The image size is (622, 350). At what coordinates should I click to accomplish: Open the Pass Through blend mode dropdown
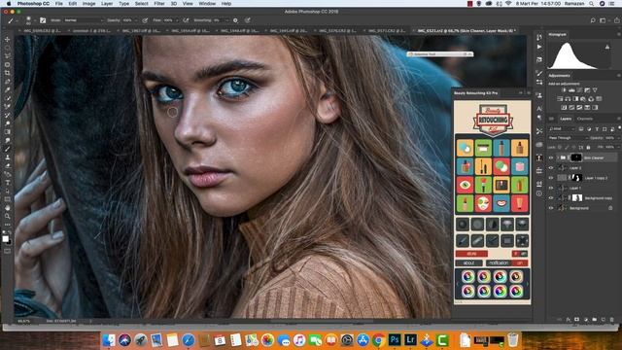tap(568, 138)
